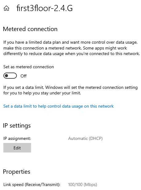
Task: Click the Metered connection heading
Action: (x=30, y=29)
